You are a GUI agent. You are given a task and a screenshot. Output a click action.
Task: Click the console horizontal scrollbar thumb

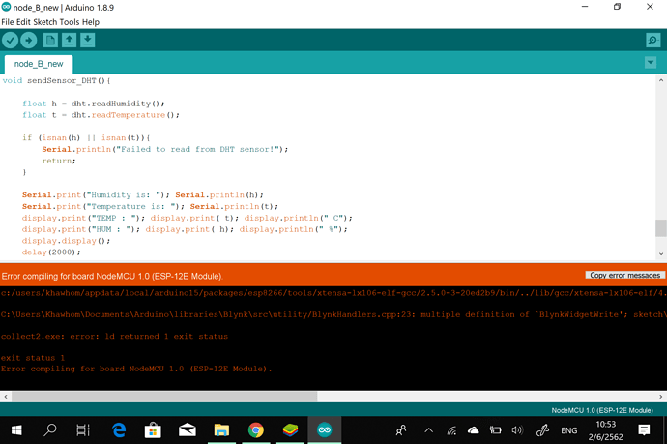164,397
